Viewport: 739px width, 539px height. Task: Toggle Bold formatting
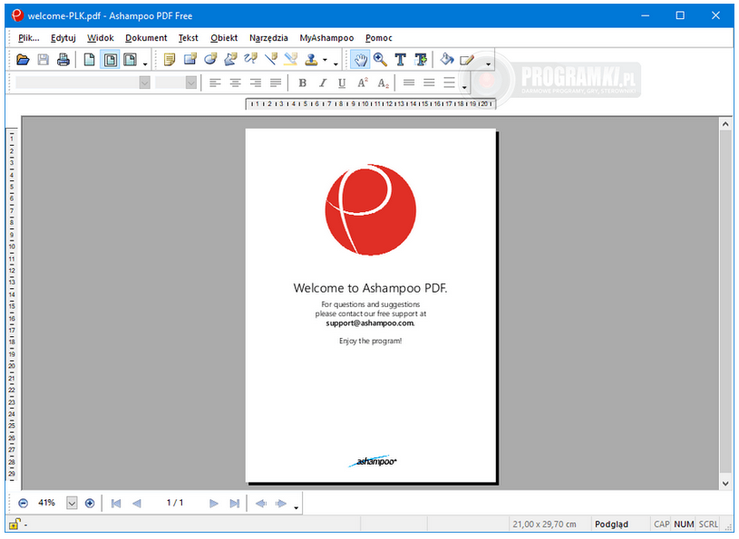[x=302, y=83]
